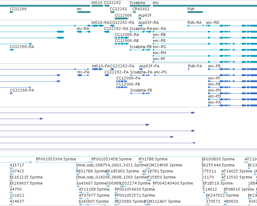Select the IP01788.5prime EST label
The height and width of the screenshot is (206, 257).
[x=153, y=159]
